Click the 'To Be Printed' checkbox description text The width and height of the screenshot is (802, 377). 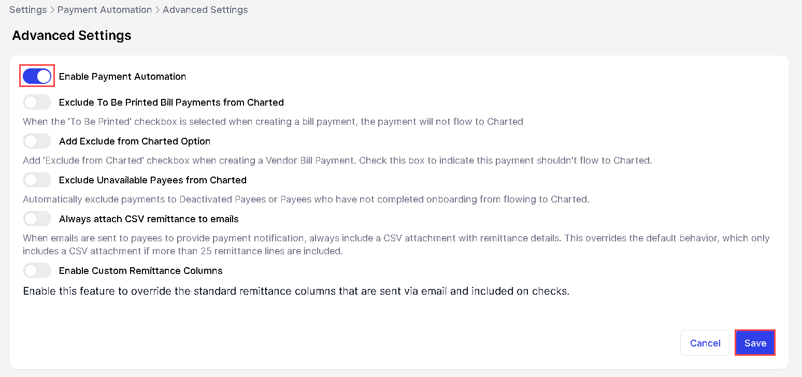coord(273,122)
